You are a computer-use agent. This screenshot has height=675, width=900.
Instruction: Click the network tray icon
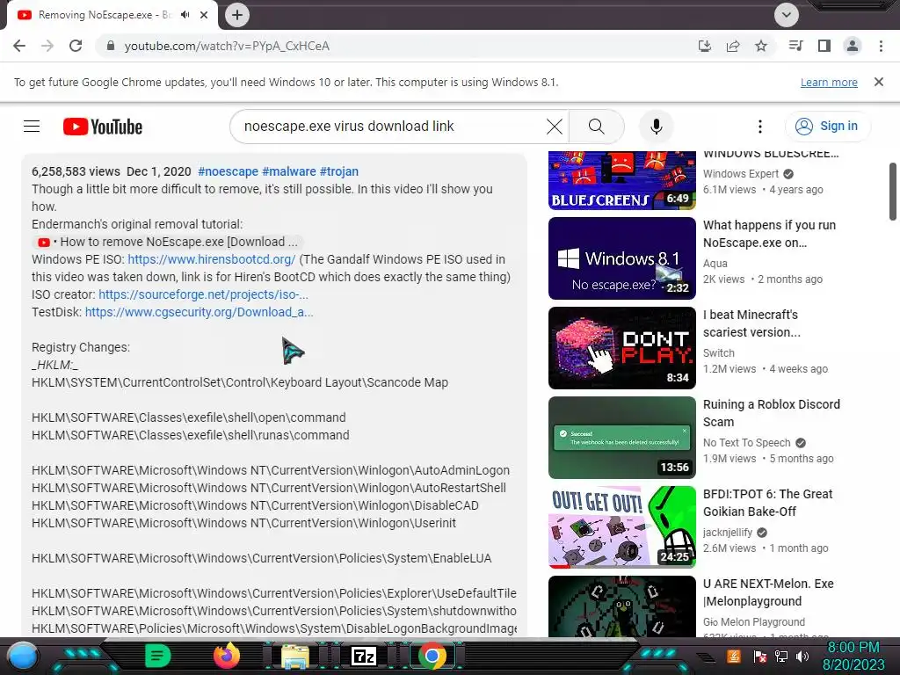[x=781, y=657]
